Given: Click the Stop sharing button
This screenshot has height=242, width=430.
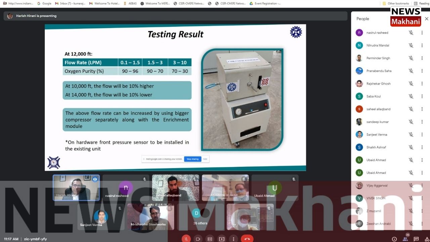Looking at the screenshot, I should (x=192, y=159).
